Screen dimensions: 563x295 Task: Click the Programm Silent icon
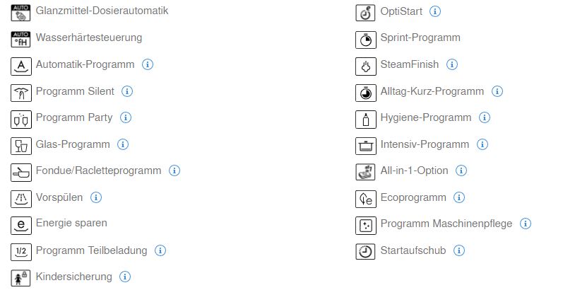[x=20, y=93]
